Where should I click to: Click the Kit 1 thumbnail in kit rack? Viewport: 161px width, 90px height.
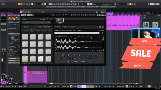pos(60,20)
